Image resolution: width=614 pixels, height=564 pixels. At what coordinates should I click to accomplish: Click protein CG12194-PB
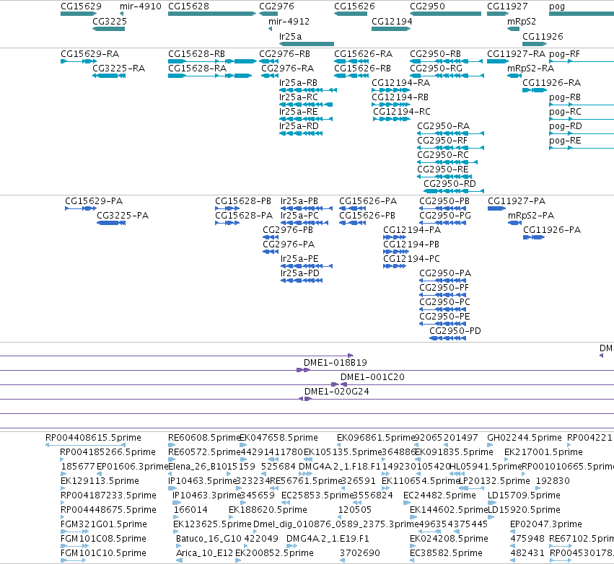pyautogui.click(x=411, y=244)
